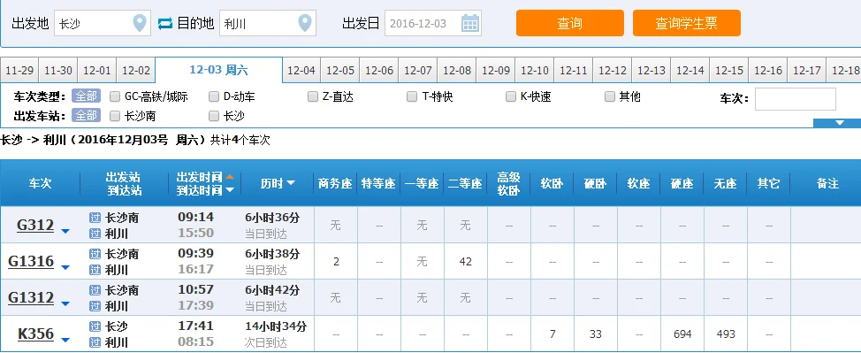Check the T-特快 train type box
The height and width of the screenshot is (353, 861).
412,96
